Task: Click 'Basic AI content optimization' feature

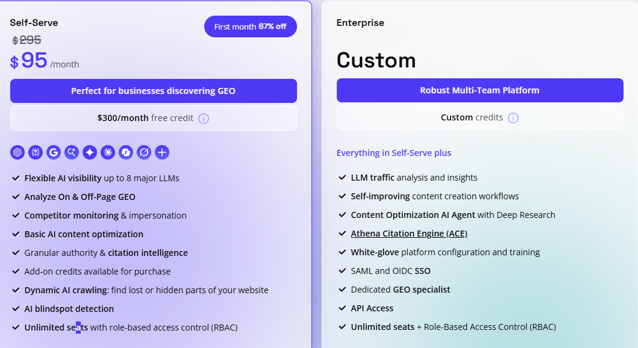Action: pos(84,234)
